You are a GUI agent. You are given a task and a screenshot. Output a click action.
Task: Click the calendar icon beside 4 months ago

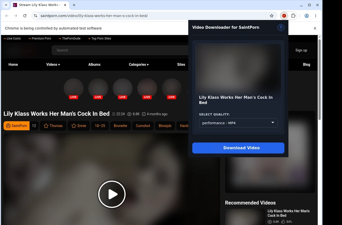point(144,114)
